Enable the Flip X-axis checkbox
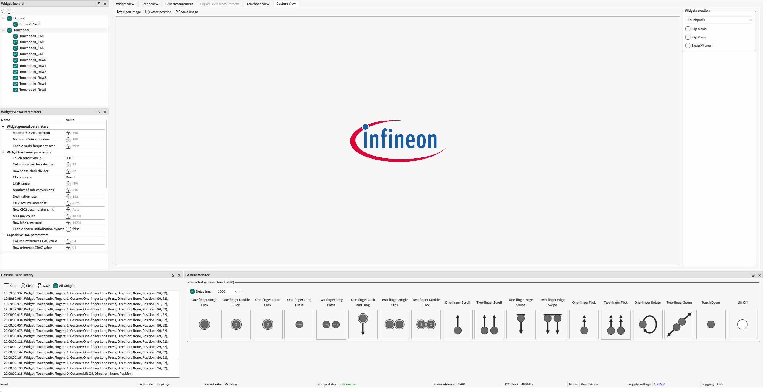This screenshot has height=392, width=766. (688, 29)
